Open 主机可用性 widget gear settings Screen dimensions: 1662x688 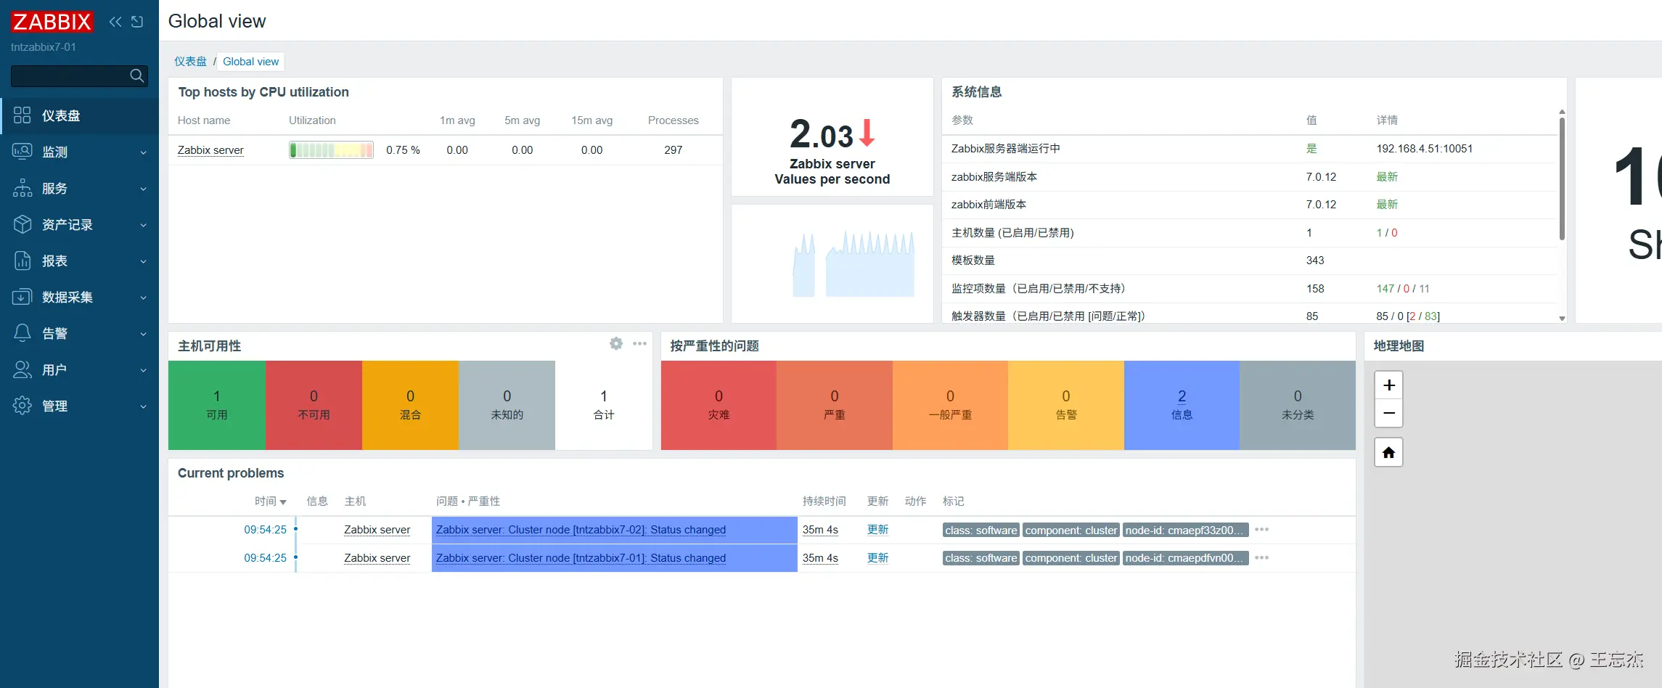(616, 344)
